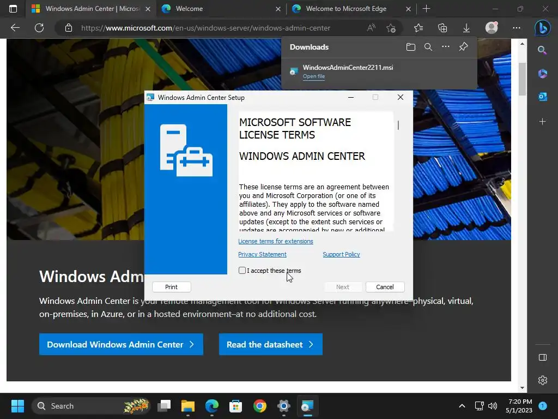558x419 pixels.
Task: Click 'Download Windows Admin Center' button
Action: pos(121,344)
